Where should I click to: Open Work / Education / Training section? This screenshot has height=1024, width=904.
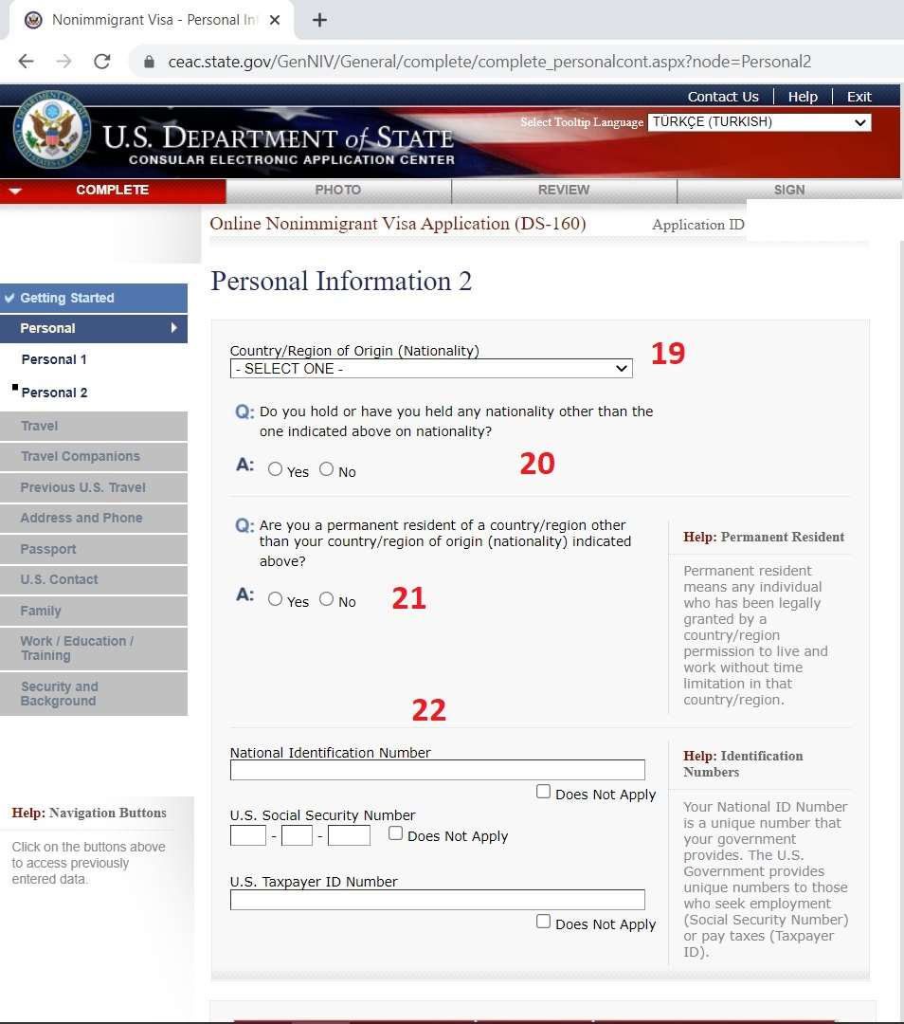(x=94, y=649)
